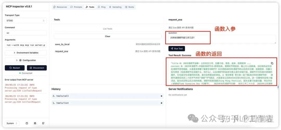Select the Tools tab
281x130 pixels.
click(x=90, y=7)
